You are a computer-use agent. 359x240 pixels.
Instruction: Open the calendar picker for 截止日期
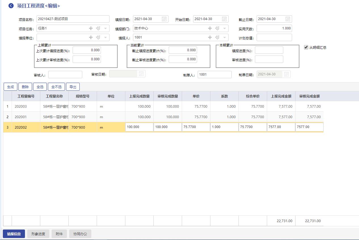288,19
